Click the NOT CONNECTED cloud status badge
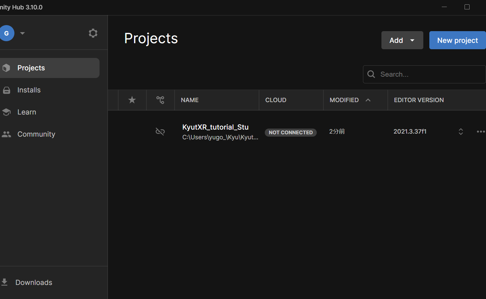This screenshot has height=299, width=486. (291, 132)
